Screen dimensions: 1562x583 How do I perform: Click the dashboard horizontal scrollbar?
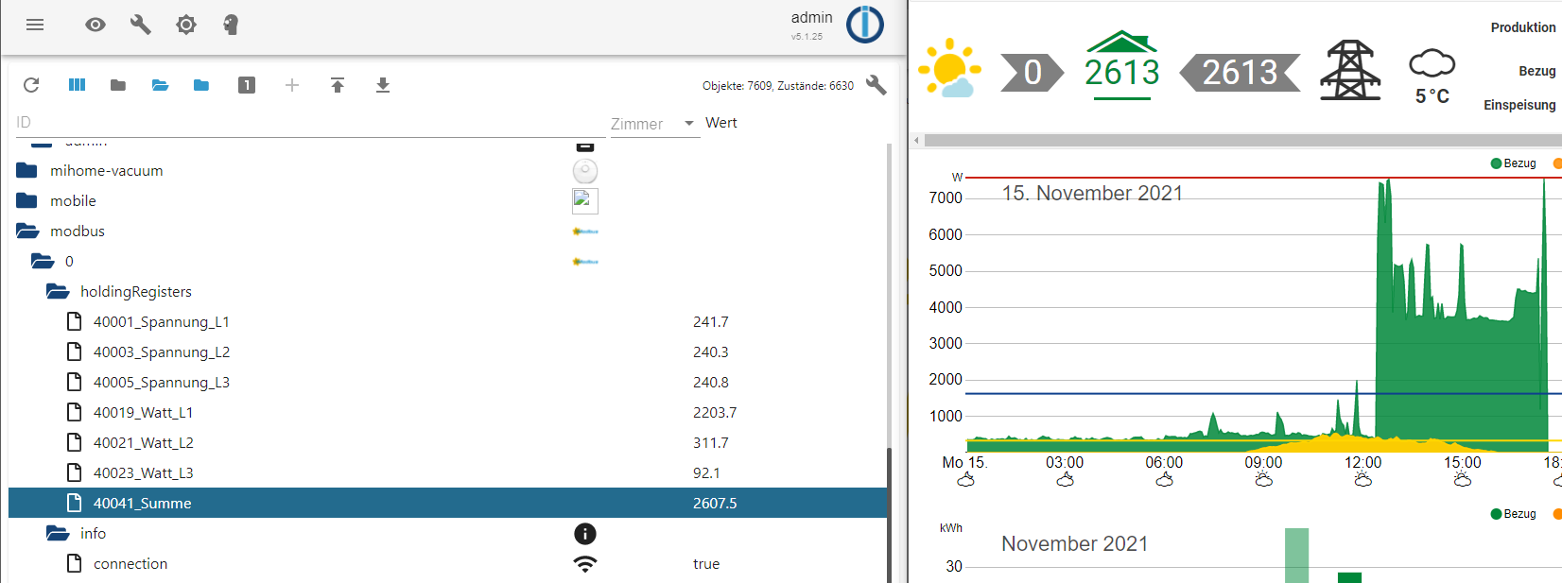tap(1242, 140)
